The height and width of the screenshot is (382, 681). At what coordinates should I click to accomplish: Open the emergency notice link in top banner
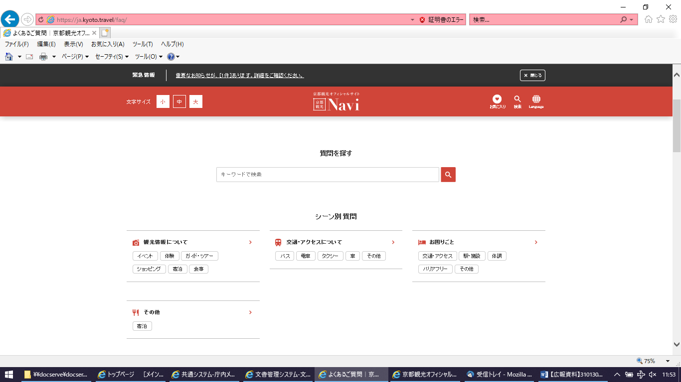coord(240,76)
